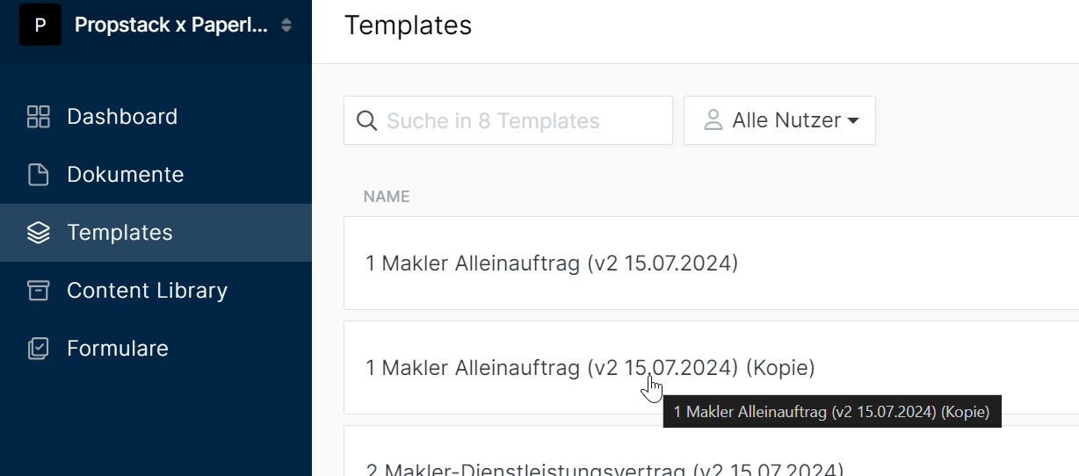Screen dimensions: 1079x476
Task: Open the 1 Makler Alleinauftrag (Kopie) template
Action: 711,367
